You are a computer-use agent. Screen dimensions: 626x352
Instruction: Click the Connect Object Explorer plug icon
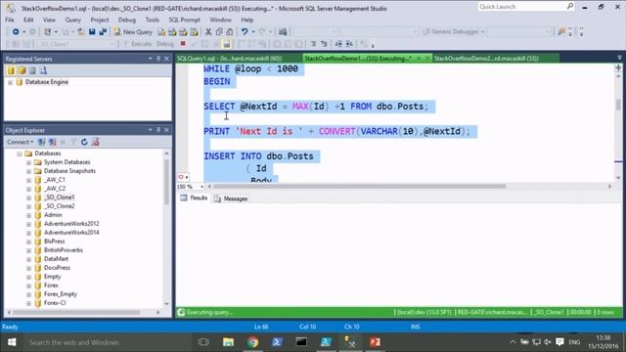(x=41, y=142)
